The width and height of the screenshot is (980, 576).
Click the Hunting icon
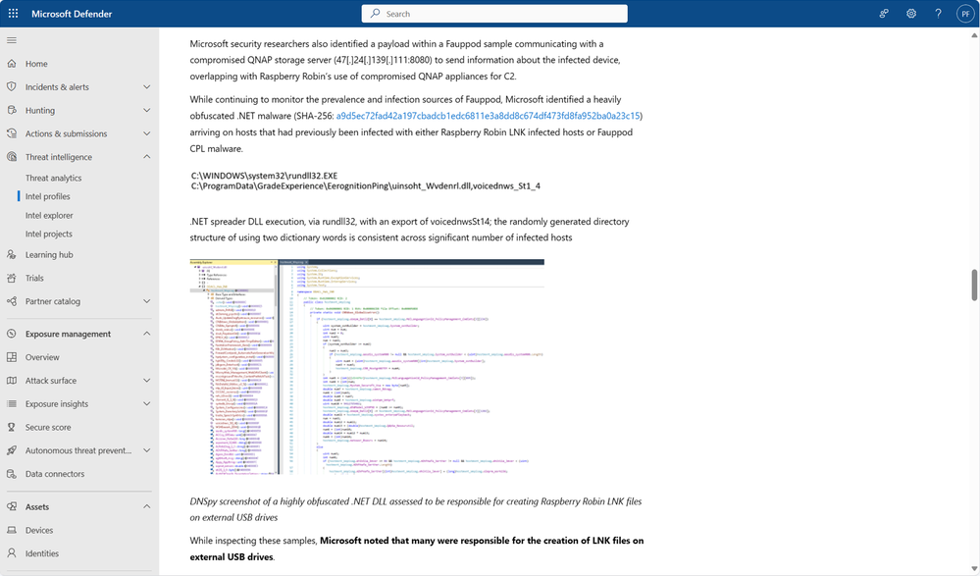coord(12,110)
